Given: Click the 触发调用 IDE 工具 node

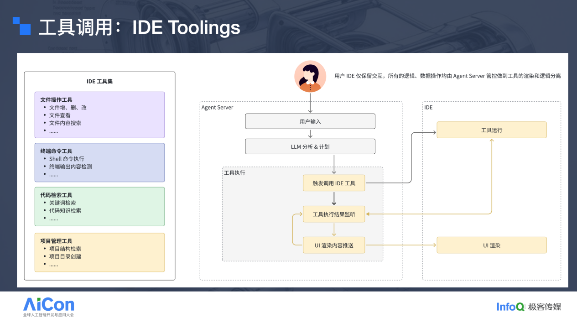Looking at the screenshot, I should click(334, 183).
